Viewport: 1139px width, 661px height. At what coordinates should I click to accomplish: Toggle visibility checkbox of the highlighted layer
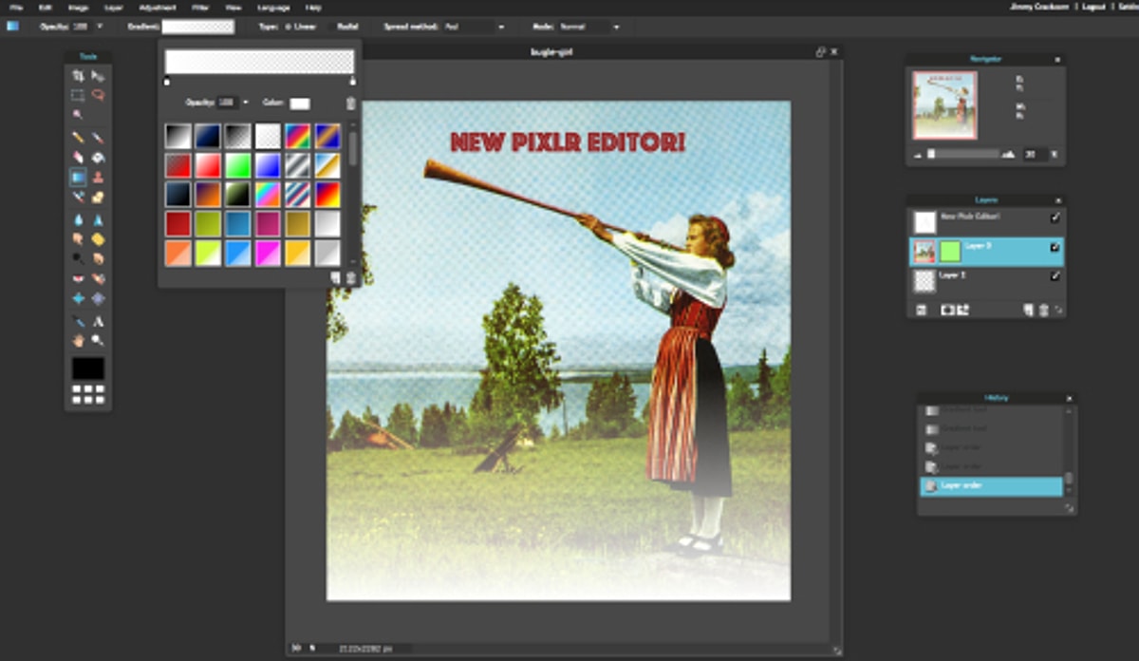[1055, 248]
